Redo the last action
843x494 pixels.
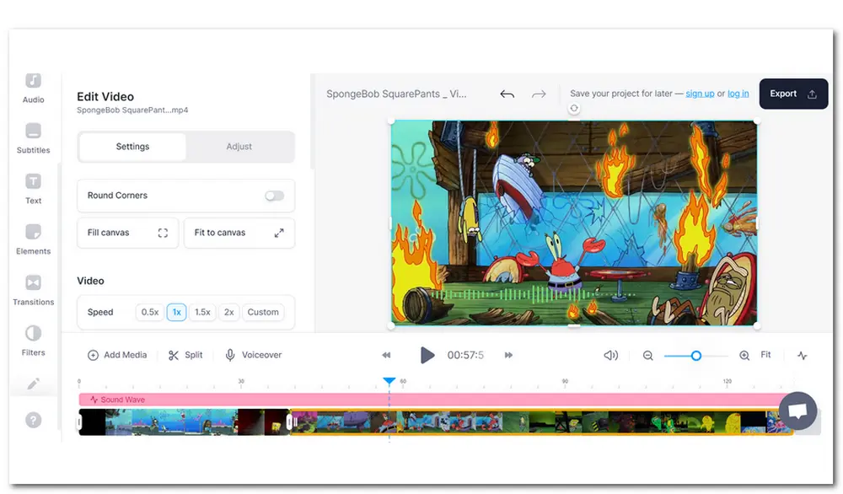pos(539,94)
